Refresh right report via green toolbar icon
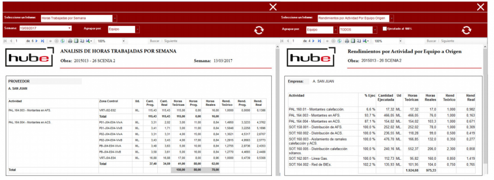The image size is (494, 180). [x=340, y=41]
